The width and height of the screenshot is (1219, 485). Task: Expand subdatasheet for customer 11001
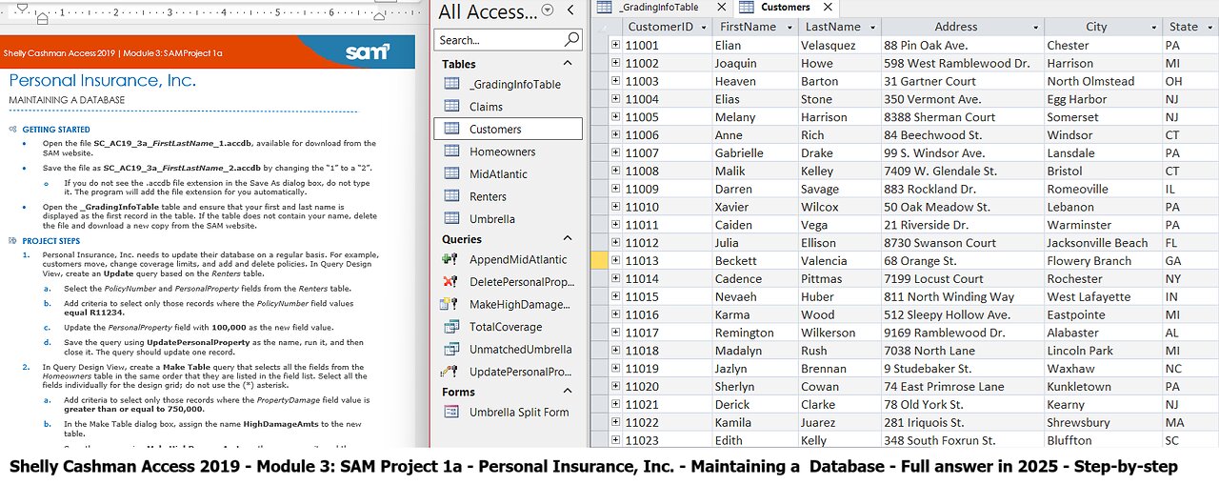click(615, 45)
